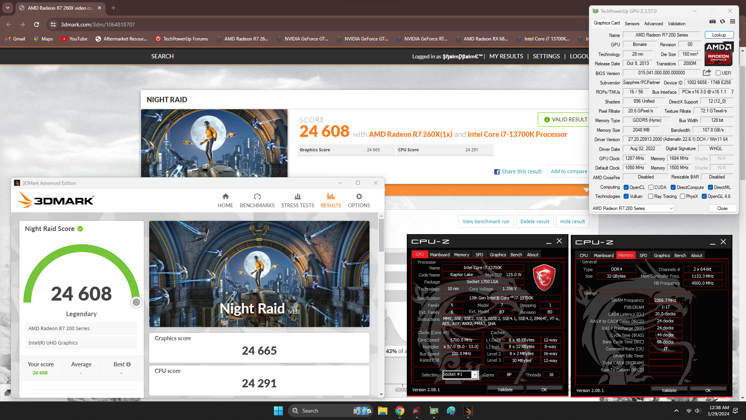
Task: Click the 3DMark scrollbar down arrow
Action: pyautogui.click(x=381, y=394)
